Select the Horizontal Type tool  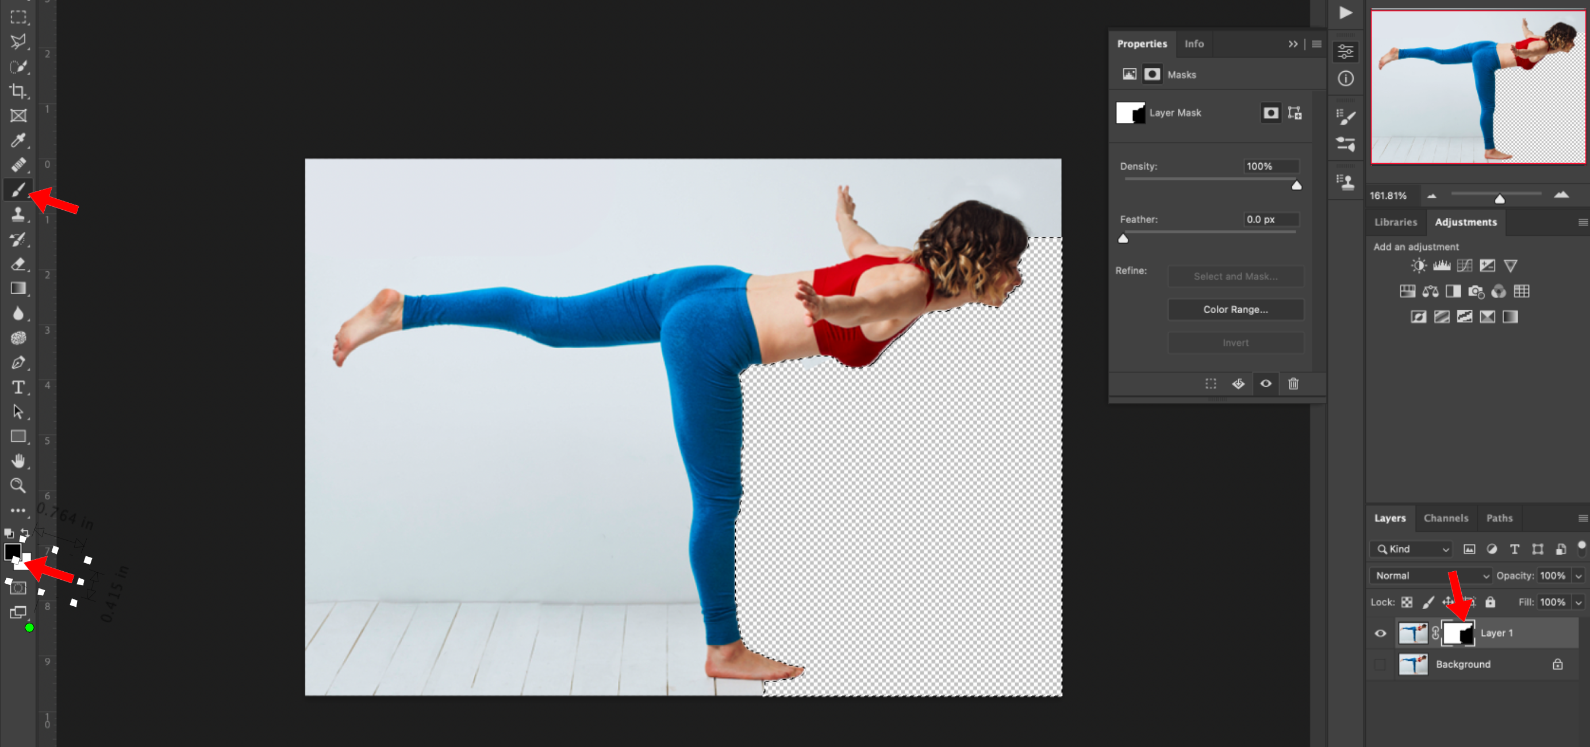point(18,387)
